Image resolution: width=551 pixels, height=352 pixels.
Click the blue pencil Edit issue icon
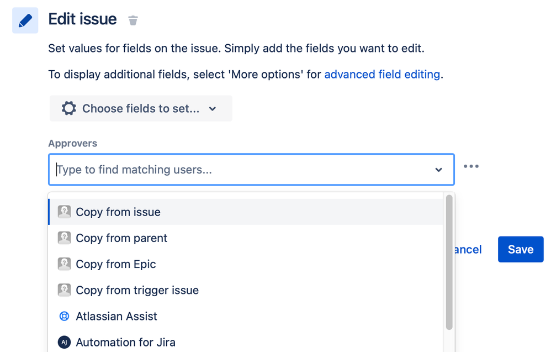[x=25, y=20]
